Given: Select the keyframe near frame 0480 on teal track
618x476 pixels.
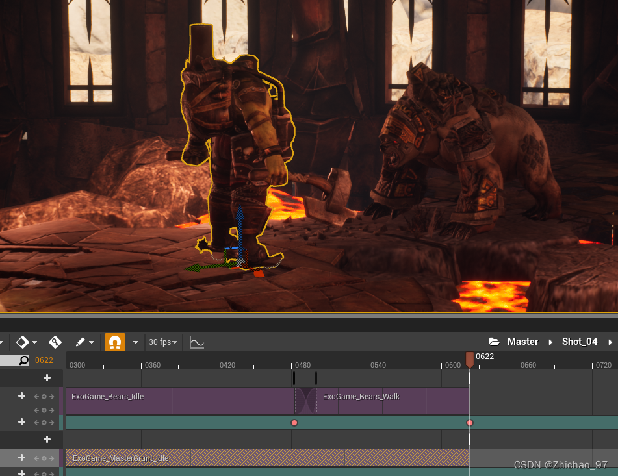Looking at the screenshot, I should [294, 423].
